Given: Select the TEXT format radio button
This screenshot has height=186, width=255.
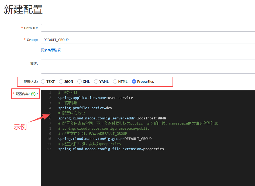Looking at the screenshot, I should tap(43, 81).
